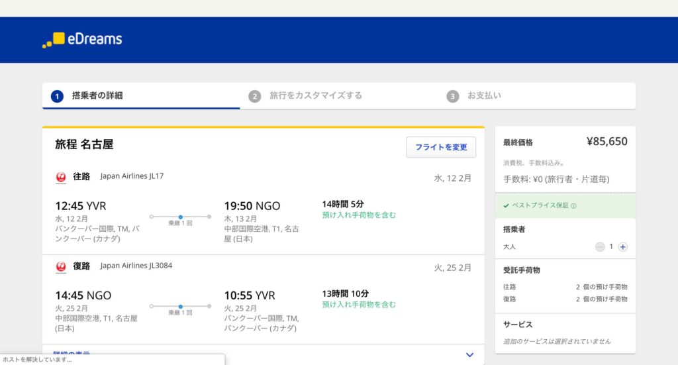
Task: Expand flight details with the chevron arrow
Action: tap(469, 354)
